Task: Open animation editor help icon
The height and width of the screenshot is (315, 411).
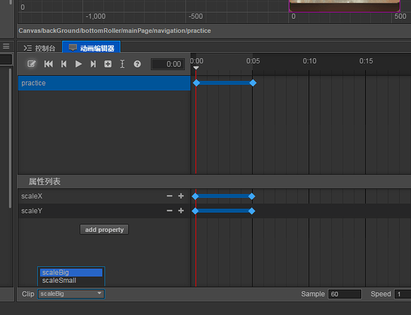Action: click(137, 64)
